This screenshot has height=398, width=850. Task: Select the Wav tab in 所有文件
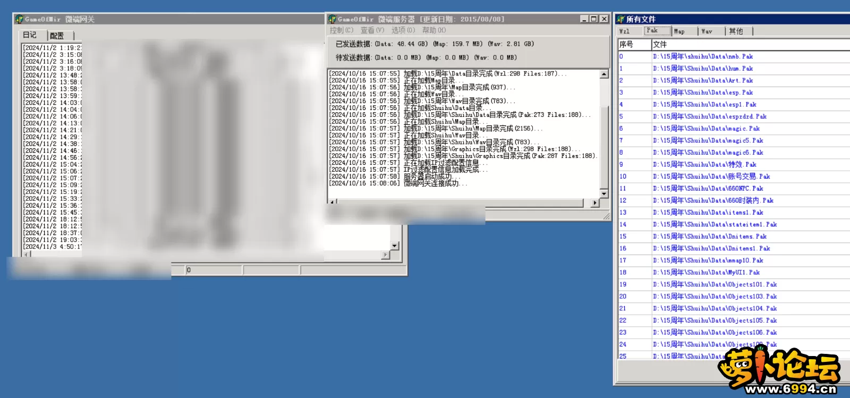point(711,31)
